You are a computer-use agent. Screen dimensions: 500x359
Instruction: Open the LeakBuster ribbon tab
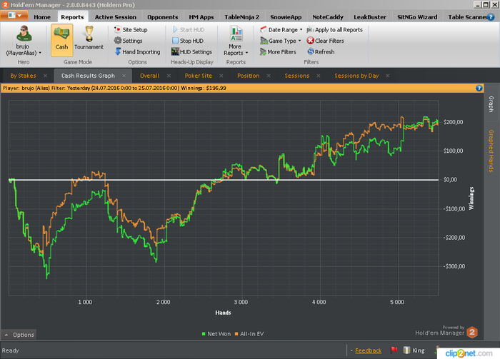point(370,17)
